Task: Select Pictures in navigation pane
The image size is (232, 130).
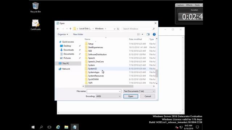Action: tap(67, 58)
